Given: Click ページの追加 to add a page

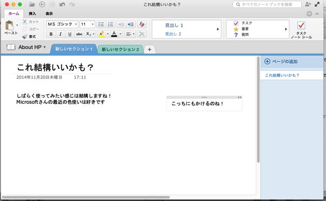Looking at the screenshot, I should coord(281,61).
